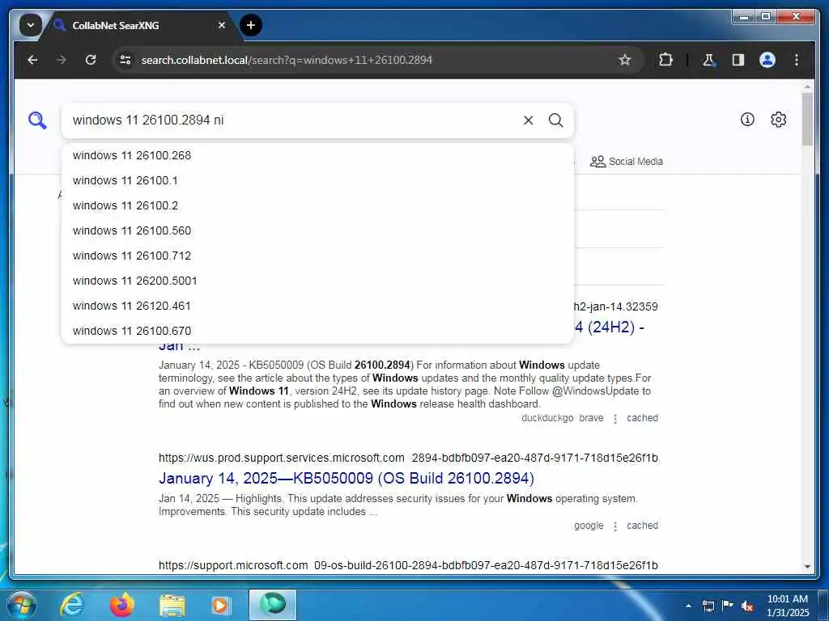Open the Windows Start button
Screen dimensions: 829x621
tap(21, 605)
